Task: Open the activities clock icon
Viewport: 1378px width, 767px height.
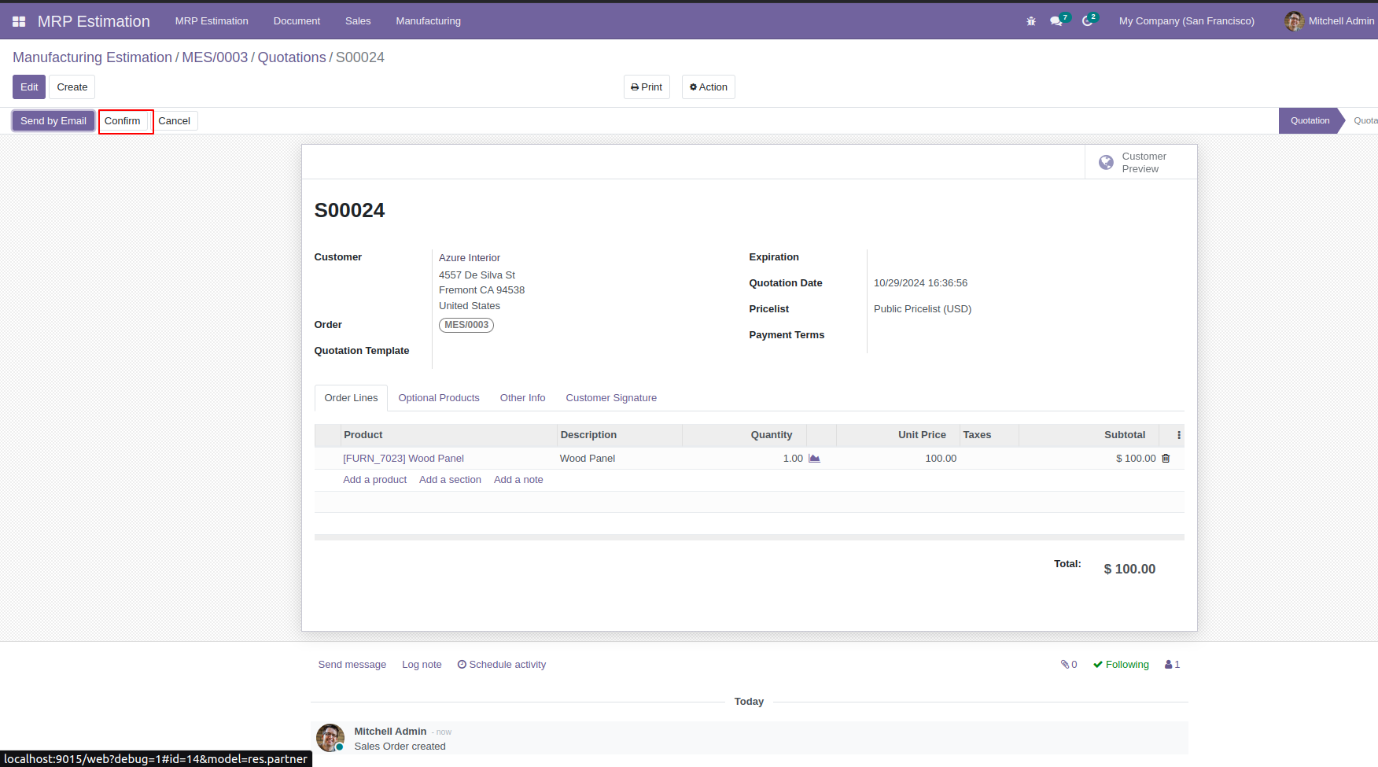Action: pos(1087,21)
